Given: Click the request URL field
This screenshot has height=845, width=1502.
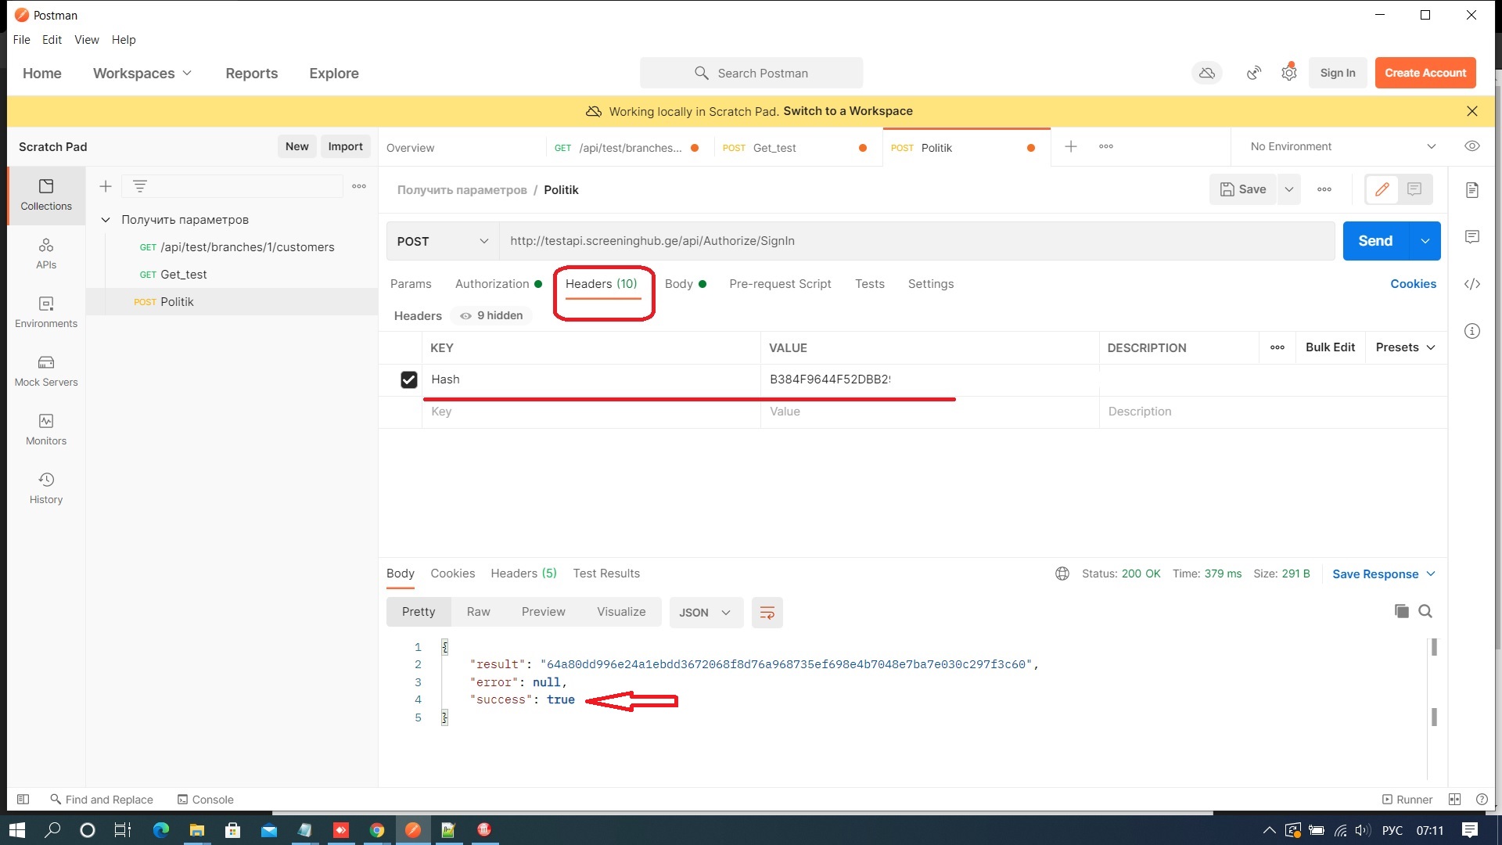Looking at the screenshot, I should pyautogui.click(x=917, y=241).
